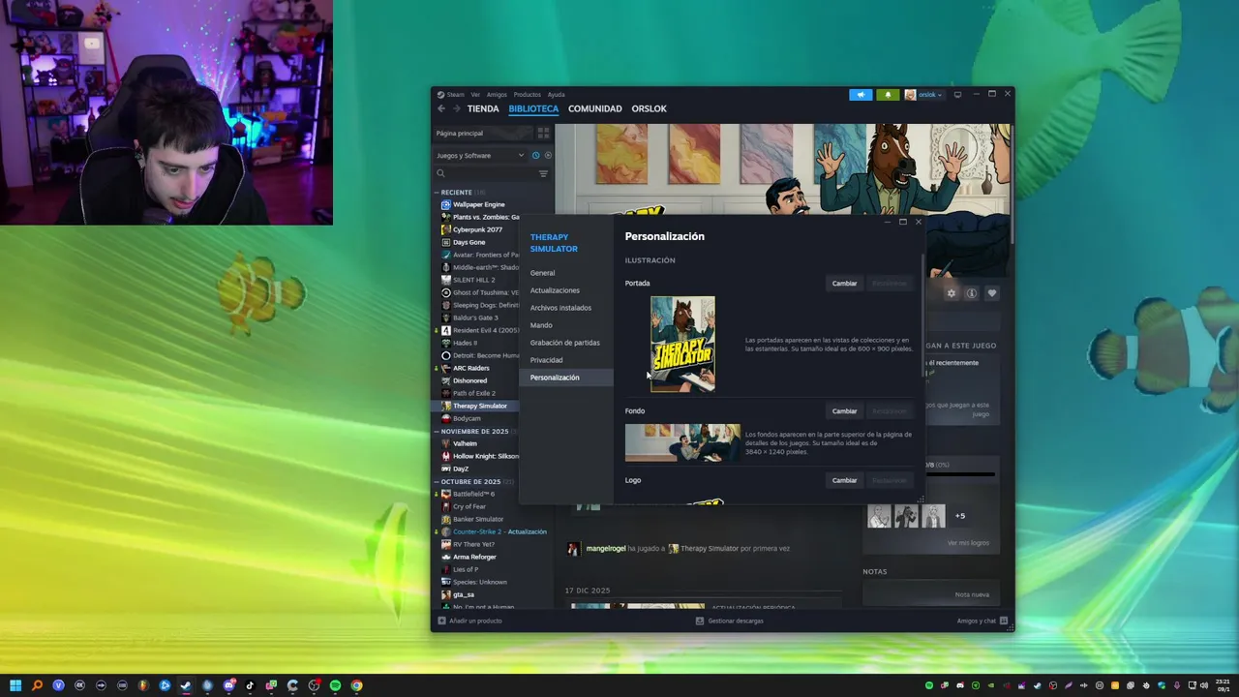Select the BIBLIOTECA tab
Image resolution: width=1239 pixels, height=697 pixels.
click(x=533, y=108)
